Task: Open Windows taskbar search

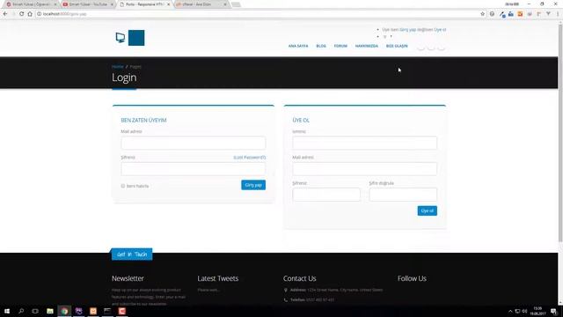Action: click(21, 311)
